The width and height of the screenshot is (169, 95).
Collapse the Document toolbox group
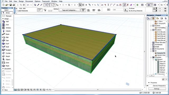coord(3,69)
